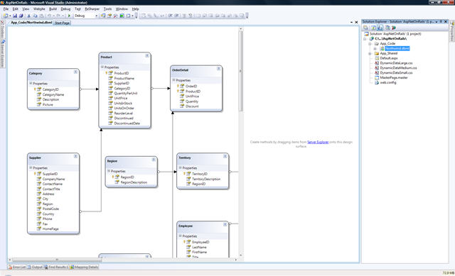Open the Toolbox via the hammer-wrench toolbar icon
Viewport: 455px width, 276px height.
click(115, 16)
